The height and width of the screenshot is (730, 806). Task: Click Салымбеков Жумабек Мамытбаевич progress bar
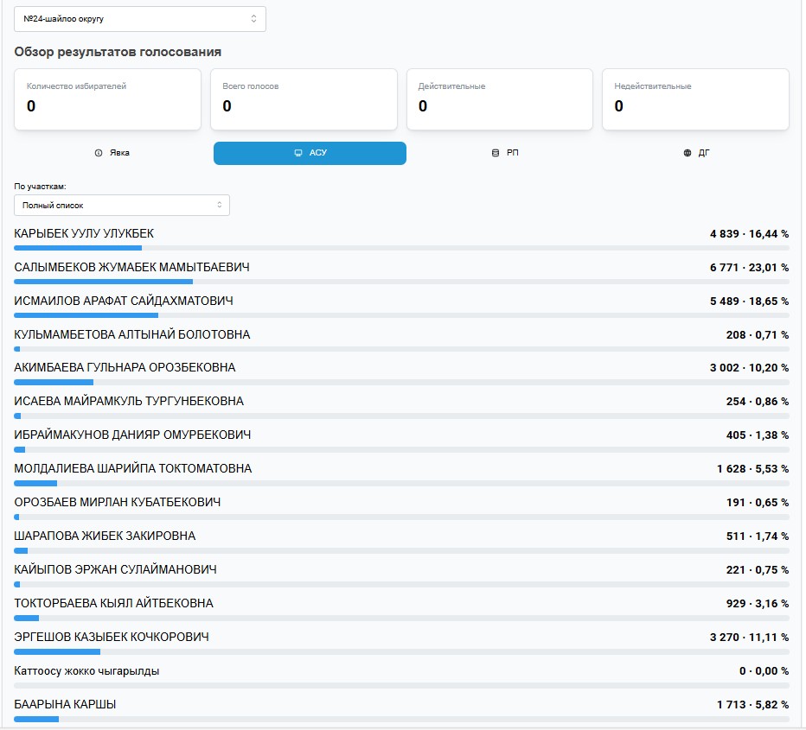tap(401, 282)
